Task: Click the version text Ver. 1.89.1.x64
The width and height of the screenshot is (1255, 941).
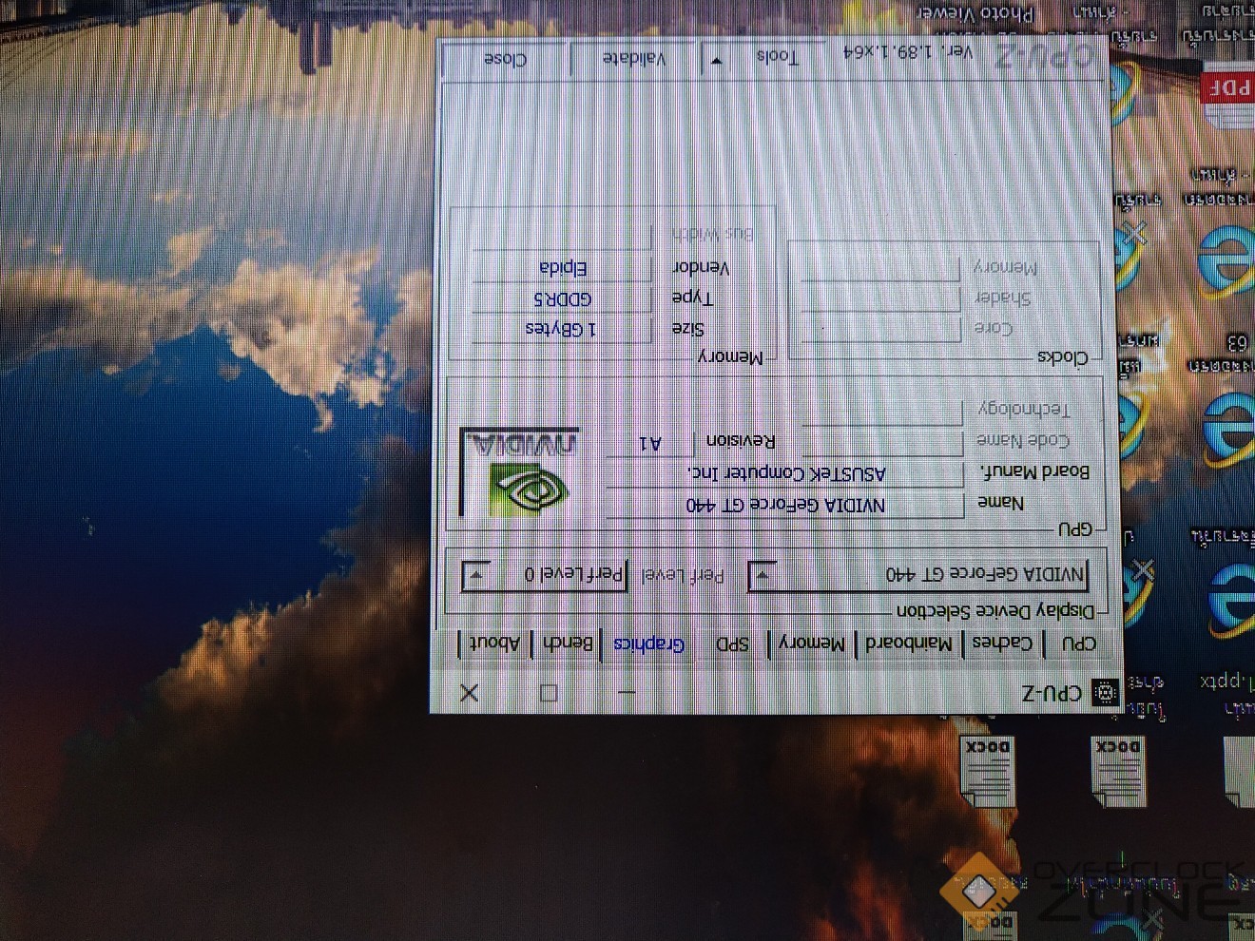Action: coord(910,51)
